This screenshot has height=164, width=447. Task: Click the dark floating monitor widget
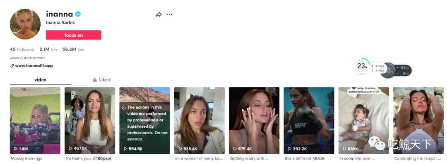396,70
